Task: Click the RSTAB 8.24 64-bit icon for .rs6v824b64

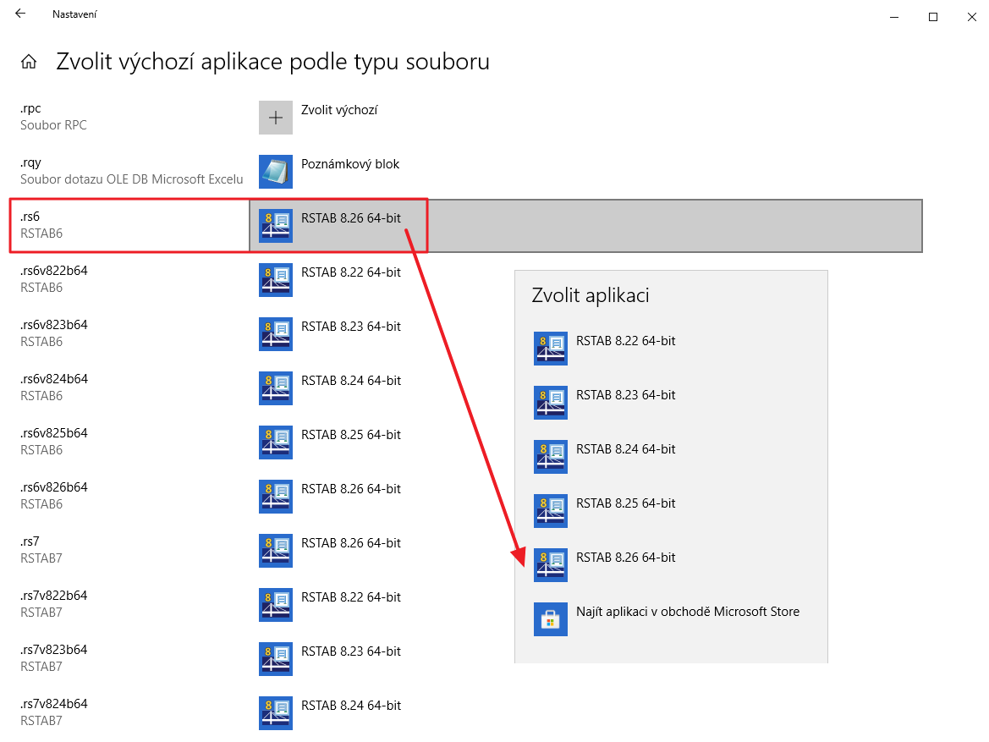Action: click(x=275, y=388)
